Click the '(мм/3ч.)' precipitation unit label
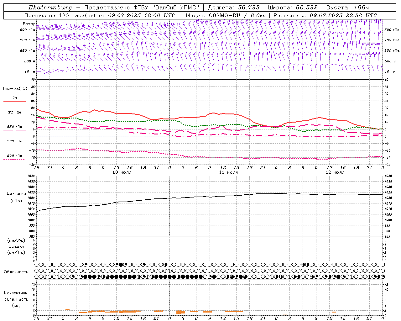The height and width of the screenshot is (321, 401). tap(16, 240)
